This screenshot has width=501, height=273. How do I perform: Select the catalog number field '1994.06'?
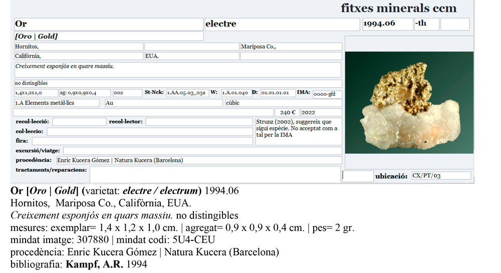pos(387,24)
